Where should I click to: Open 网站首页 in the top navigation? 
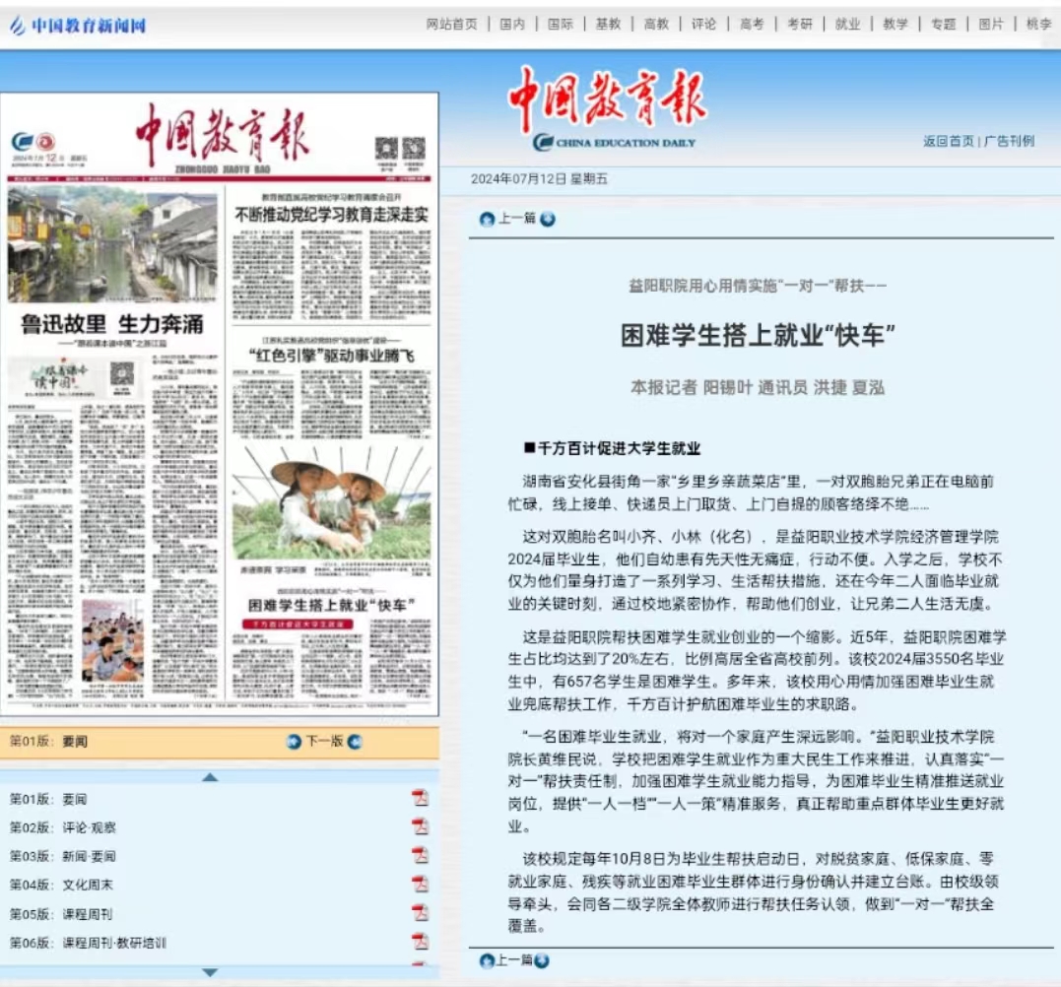(451, 25)
